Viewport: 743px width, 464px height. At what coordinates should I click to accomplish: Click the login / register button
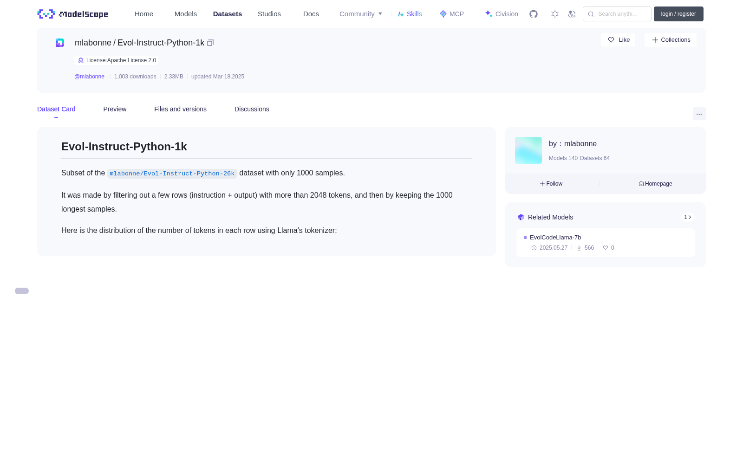678,14
